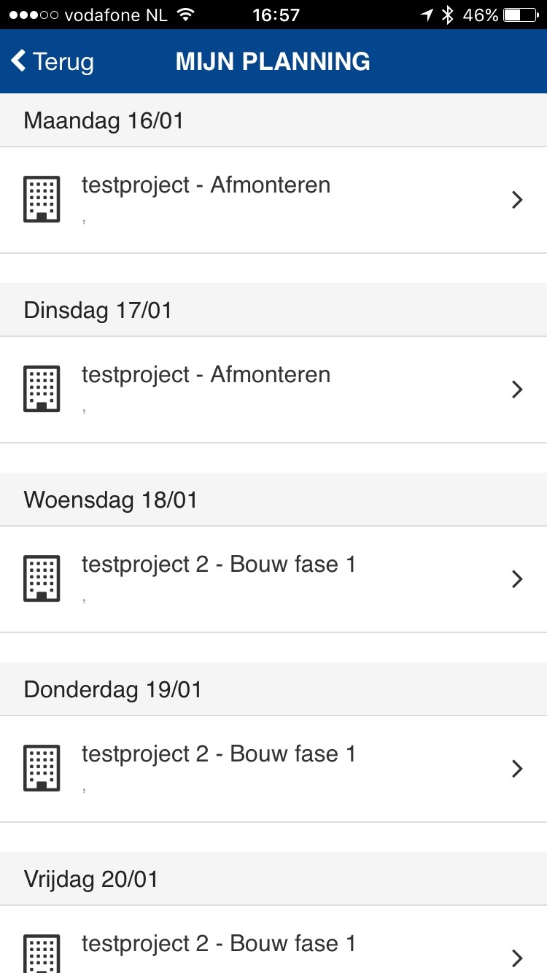
Task: Go back with the Terug button
Action: click(x=53, y=61)
